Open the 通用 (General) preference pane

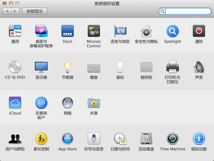[x=15, y=31]
